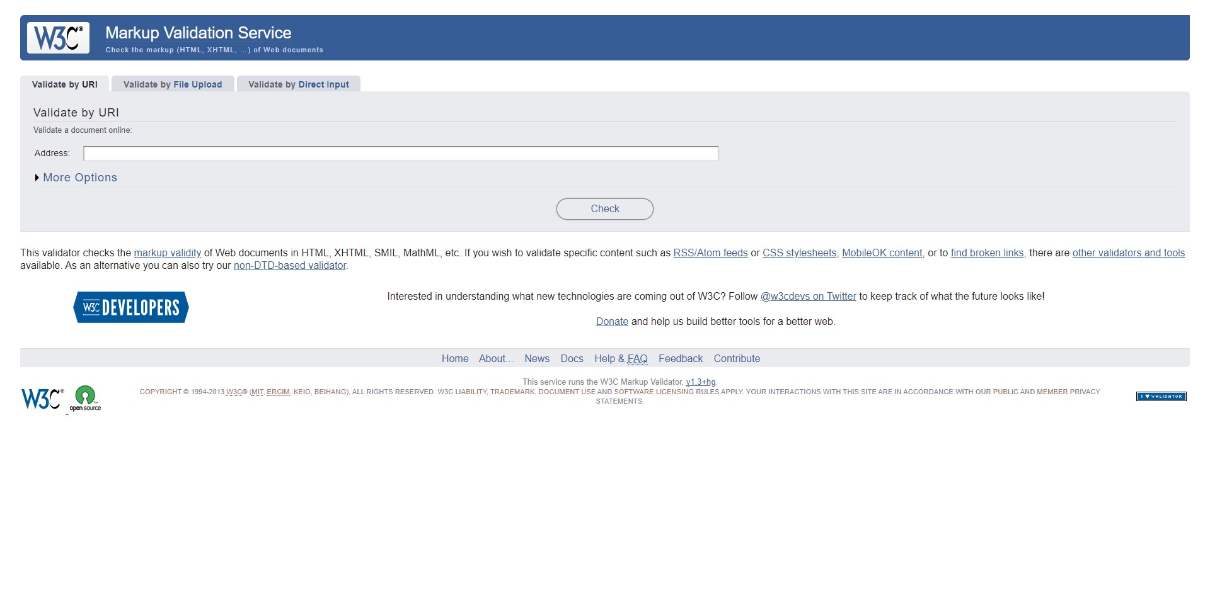Click the W3C link in copyright
The width and height of the screenshot is (1210, 590).
pos(234,392)
